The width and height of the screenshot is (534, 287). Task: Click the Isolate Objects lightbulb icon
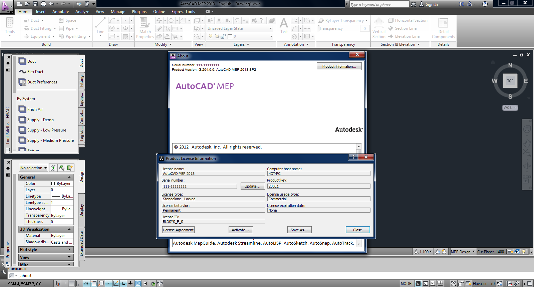(524, 252)
